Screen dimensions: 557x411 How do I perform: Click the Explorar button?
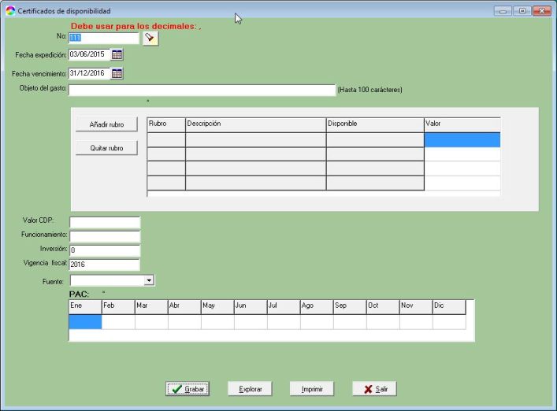251,389
